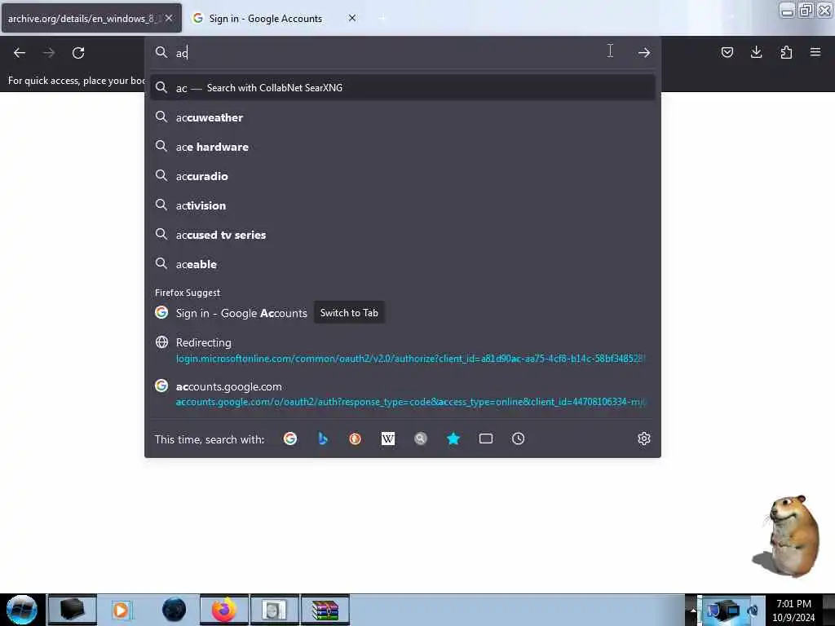Go back with the browser back arrow
This screenshot has width=835, height=626.
[x=20, y=53]
